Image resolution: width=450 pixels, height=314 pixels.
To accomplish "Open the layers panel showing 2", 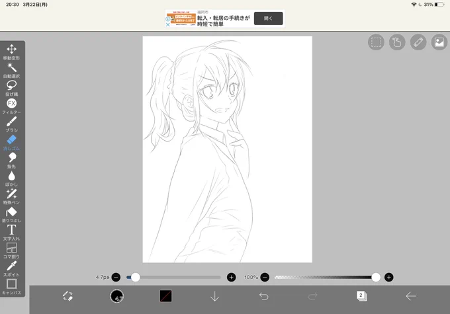I will click(361, 296).
